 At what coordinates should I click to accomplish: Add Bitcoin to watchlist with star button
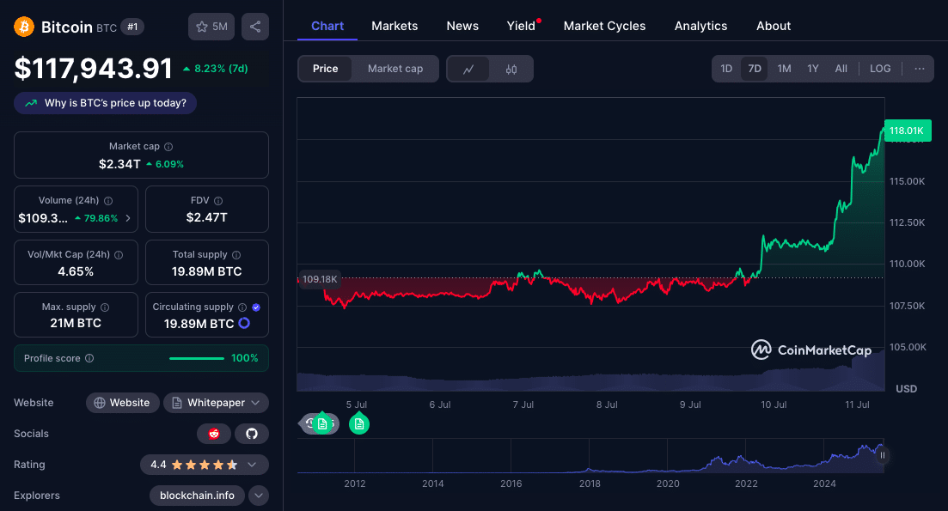[x=211, y=27]
